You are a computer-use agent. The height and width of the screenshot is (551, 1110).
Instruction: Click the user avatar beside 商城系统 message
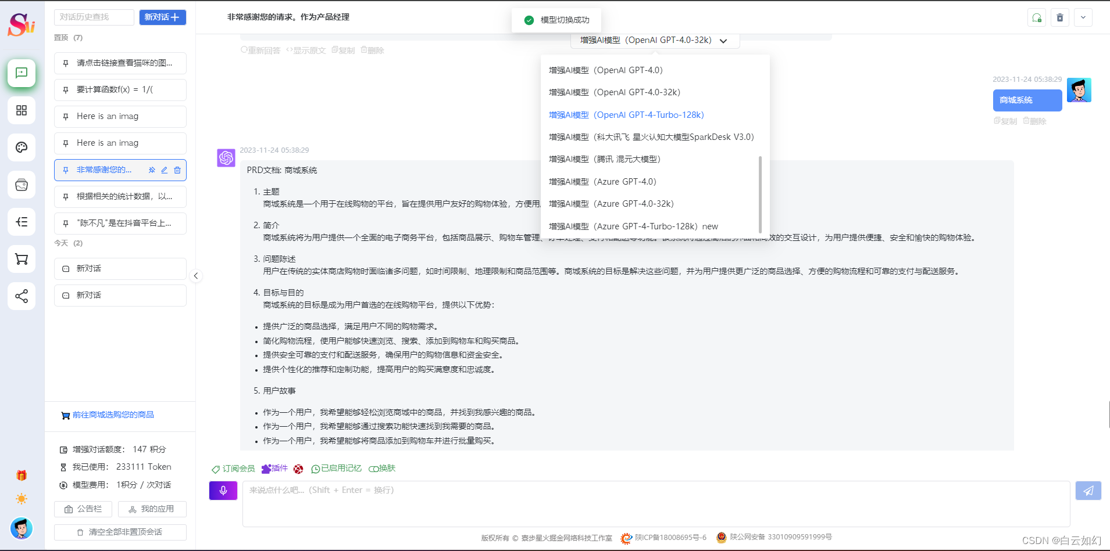(1079, 90)
